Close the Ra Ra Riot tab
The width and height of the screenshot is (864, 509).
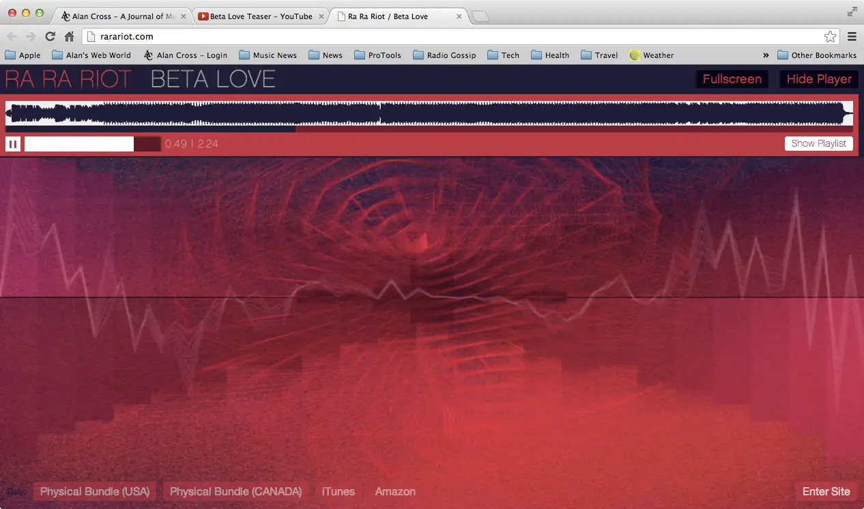tap(459, 16)
